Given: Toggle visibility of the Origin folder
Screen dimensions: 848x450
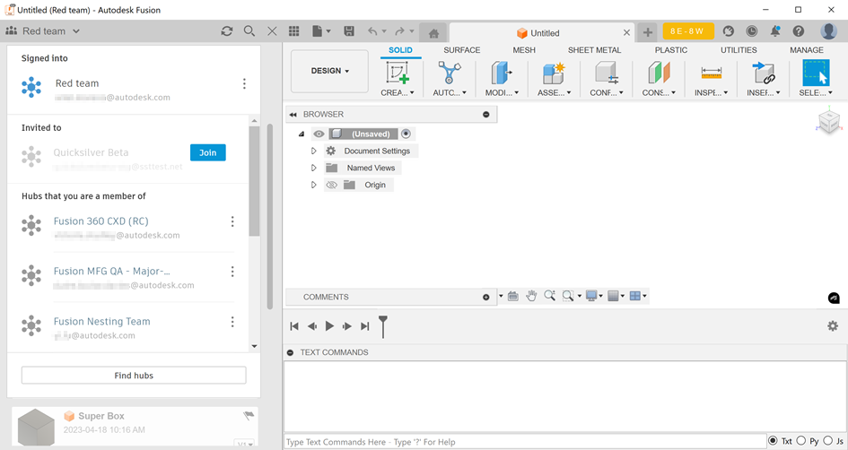Looking at the screenshot, I should (331, 185).
